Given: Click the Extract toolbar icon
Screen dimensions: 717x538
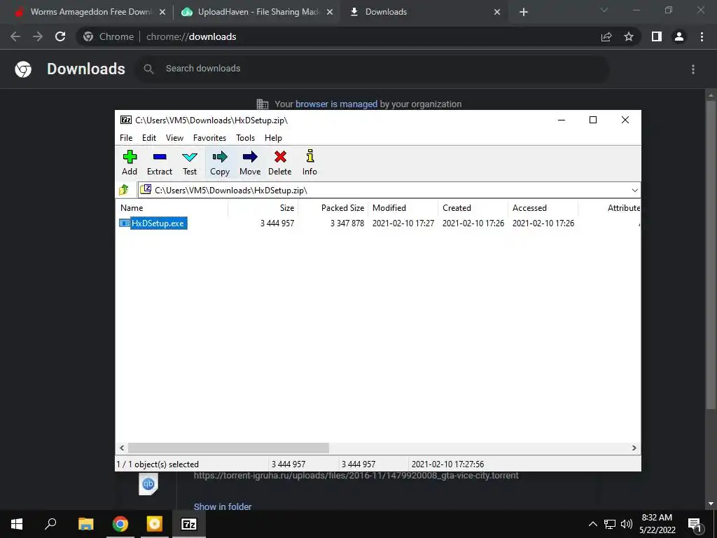Looking at the screenshot, I should [159, 163].
